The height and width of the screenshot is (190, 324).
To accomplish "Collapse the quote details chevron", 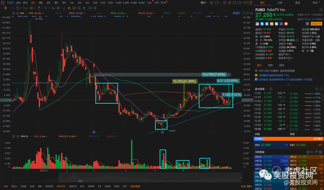I will pyautogui.click(x=289, y=61).
